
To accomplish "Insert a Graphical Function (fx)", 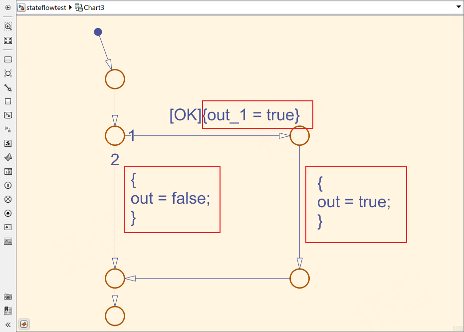I will (8, 143).
